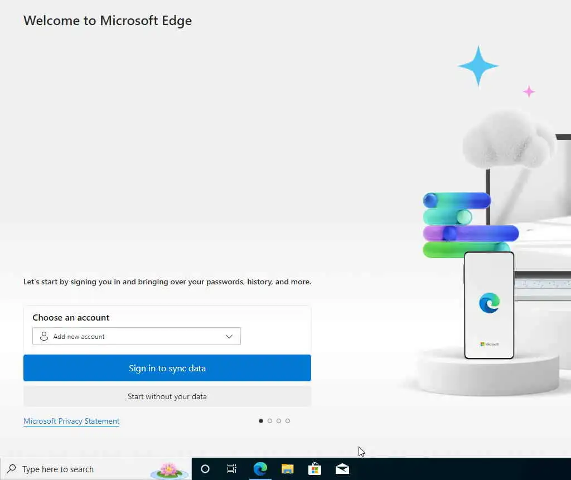Viewport: 571px width, 480px height.
Task: Click the Type here to search box
Action: [96, 469]
